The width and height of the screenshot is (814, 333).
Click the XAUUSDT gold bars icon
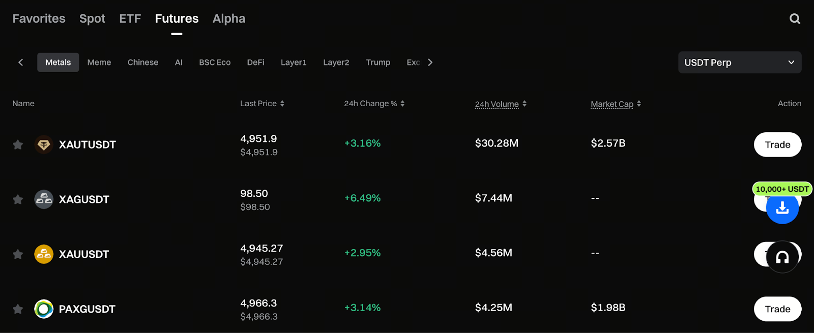[44, 254]
